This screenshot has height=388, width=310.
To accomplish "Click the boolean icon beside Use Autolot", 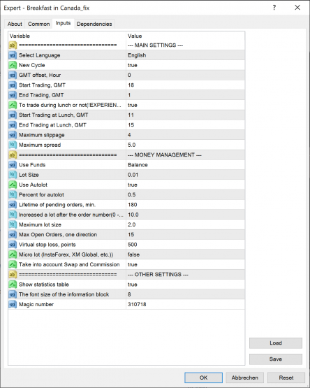I will click(13, 185).
